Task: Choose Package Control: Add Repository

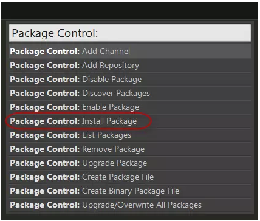Action: pos(130,66)
